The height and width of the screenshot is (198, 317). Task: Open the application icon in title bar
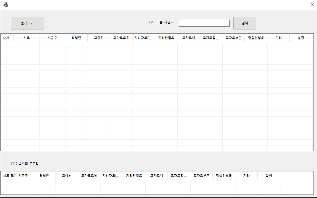click(5, 4)
